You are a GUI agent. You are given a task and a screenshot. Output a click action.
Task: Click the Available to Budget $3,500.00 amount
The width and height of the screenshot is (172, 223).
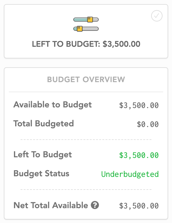(139, 105)
